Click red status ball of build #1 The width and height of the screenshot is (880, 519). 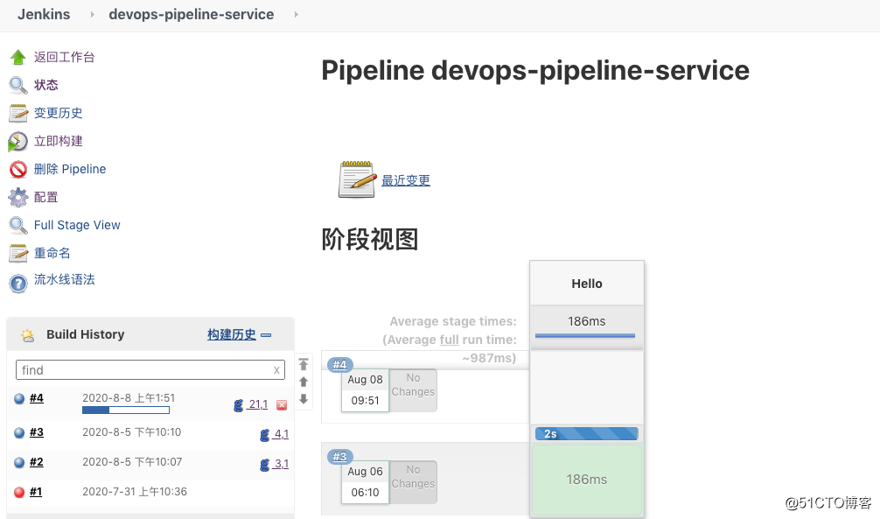[19, 492]
